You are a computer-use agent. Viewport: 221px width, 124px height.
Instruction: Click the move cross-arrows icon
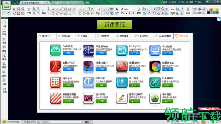pyautogui.click(x=154, y=9)
